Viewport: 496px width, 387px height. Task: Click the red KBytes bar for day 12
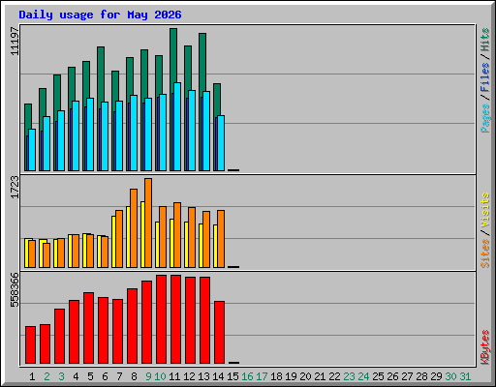pos(190,320)
